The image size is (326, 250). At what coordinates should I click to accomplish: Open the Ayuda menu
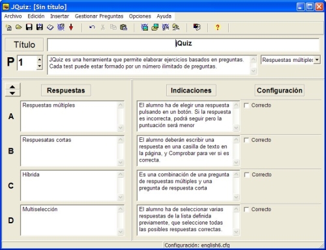coord(164,16)
